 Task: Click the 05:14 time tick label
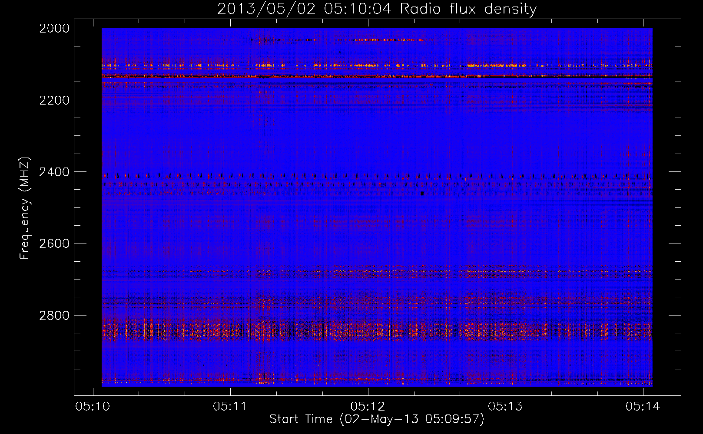pyautogui.click(x=643, y=406)
